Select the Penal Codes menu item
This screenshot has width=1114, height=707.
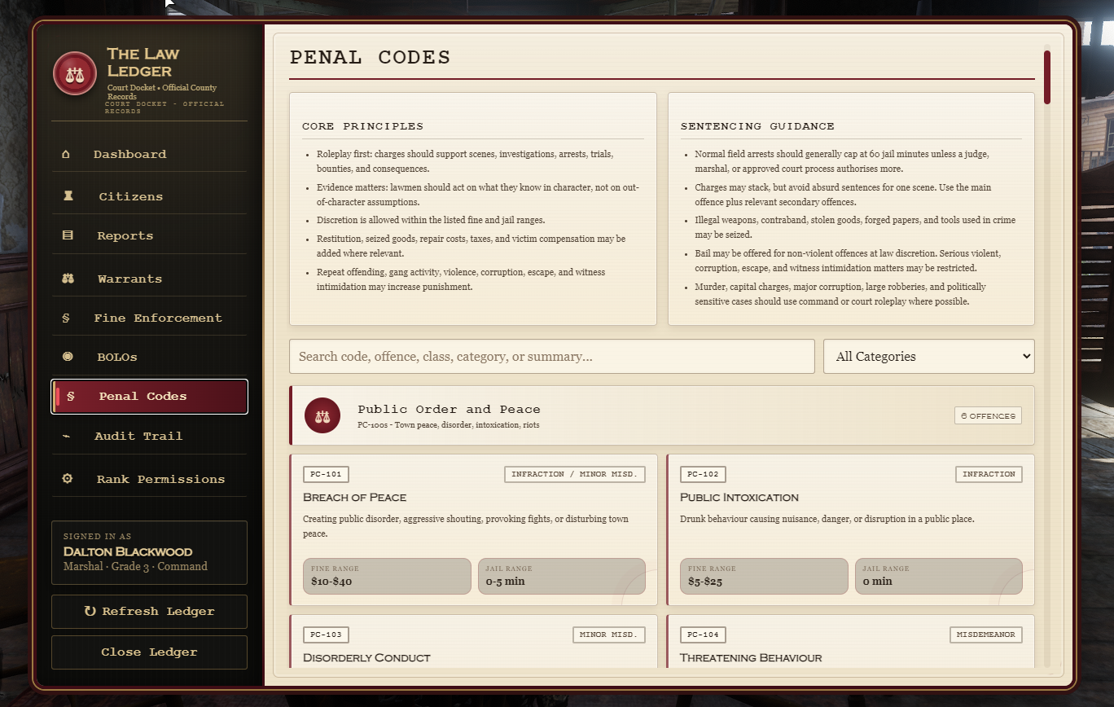(x=149, y=397)
